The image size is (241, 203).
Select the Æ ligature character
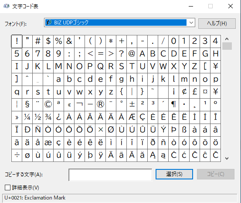pos(132,117)
